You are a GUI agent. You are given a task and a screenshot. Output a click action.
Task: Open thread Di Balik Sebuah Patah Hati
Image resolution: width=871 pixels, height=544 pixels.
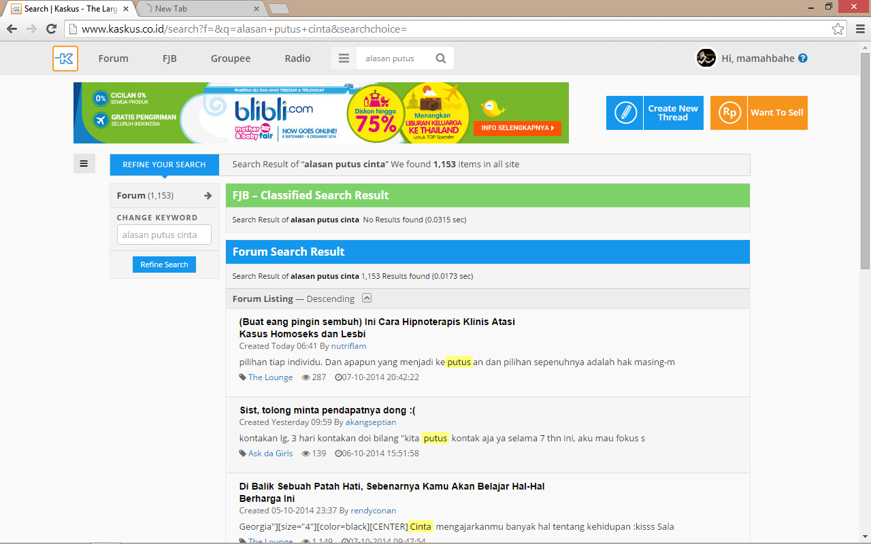pos(392,492)
